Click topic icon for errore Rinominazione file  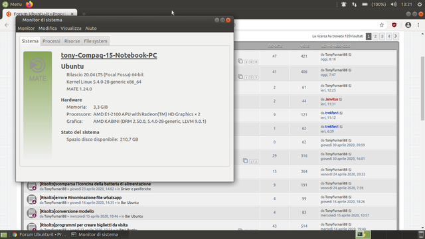(32, 199)
